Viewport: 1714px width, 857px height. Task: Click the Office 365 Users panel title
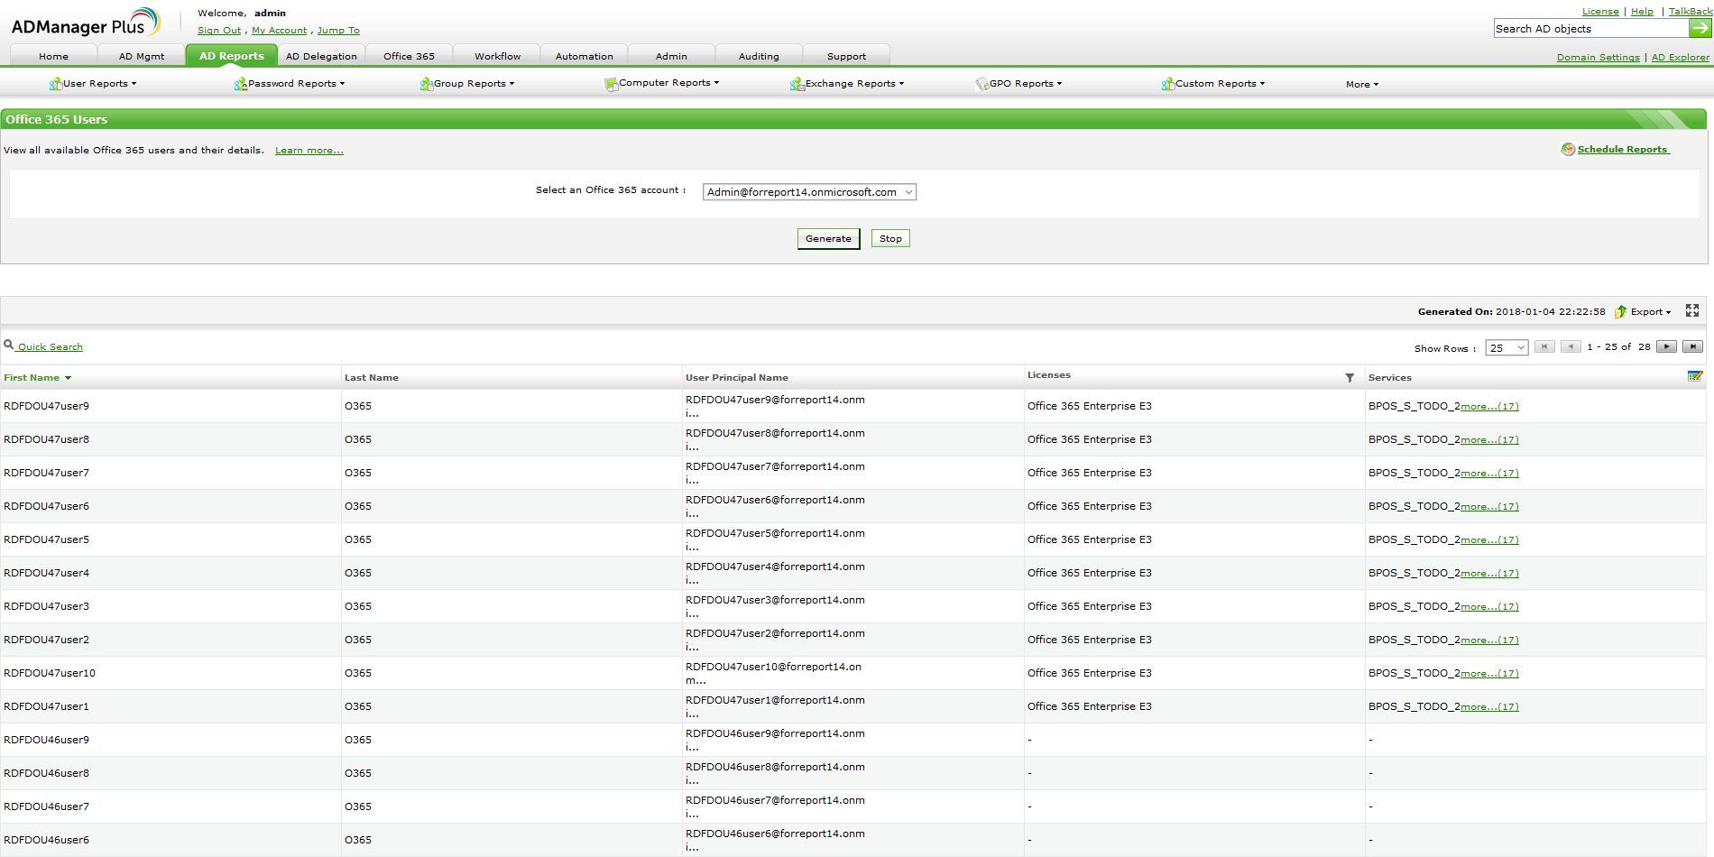coord(57,119)
